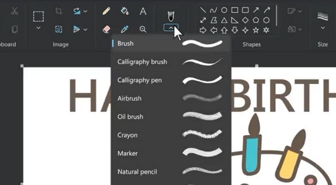Viewport: 336px width, 185px height.
Task: Choose Calligraphy pen from the list
Action: point(171,80)
